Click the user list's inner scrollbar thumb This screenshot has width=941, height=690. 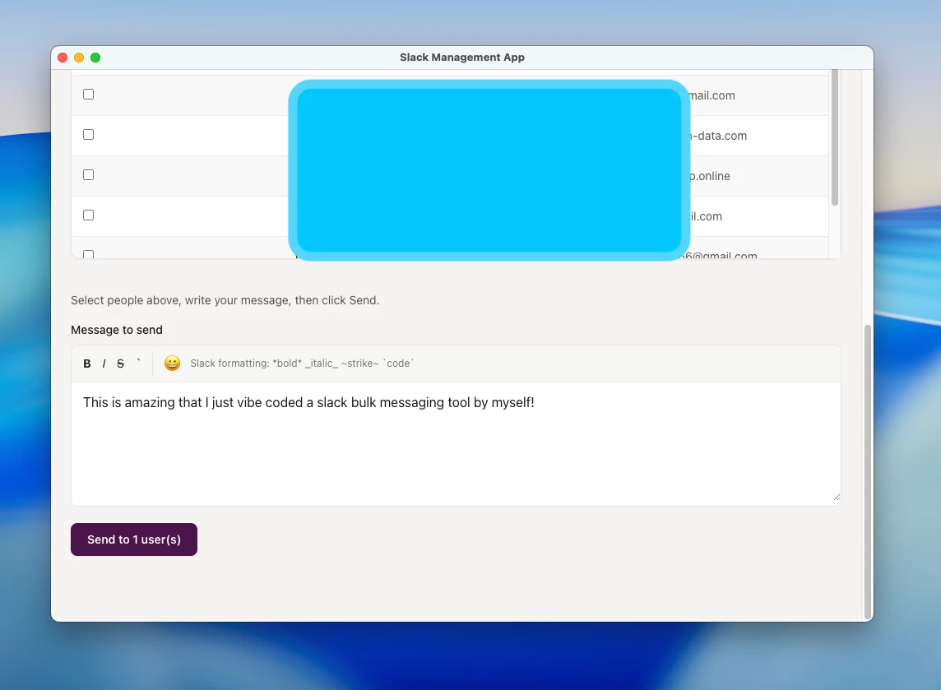coord(835,137)
